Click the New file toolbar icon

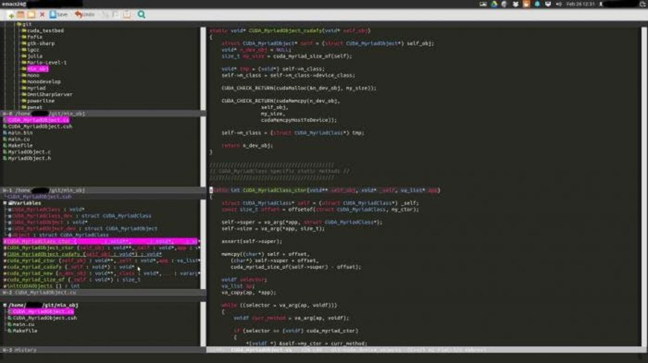pyautogui.click(x=10, y=15)
